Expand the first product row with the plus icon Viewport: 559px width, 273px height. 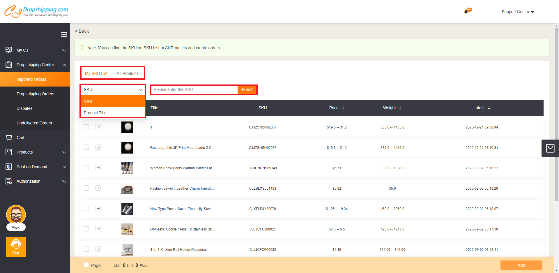click(98, 127)
